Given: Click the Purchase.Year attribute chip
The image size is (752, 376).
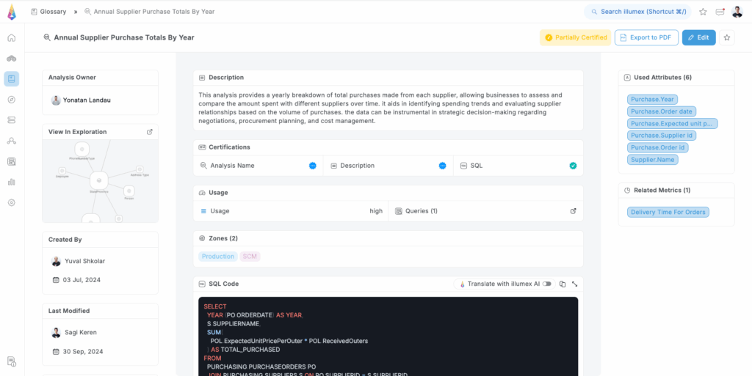Looking at the screenshot, I should click(x=652, y=100).
